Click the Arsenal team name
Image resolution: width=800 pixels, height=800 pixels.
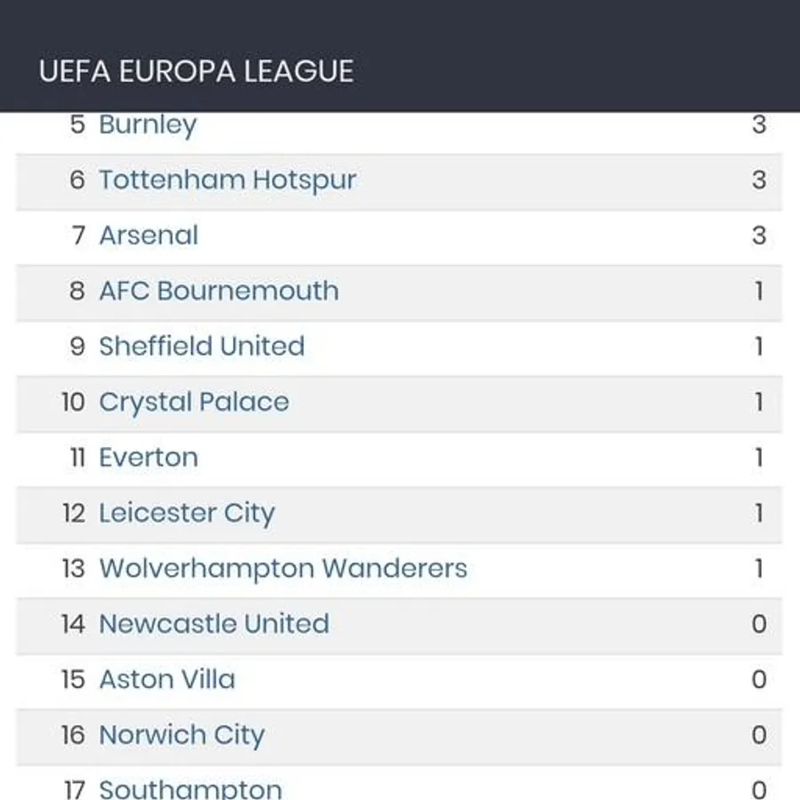[148, 236]
